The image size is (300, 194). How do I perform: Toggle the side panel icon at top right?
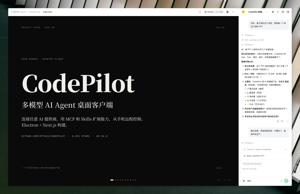click(288, 12)
